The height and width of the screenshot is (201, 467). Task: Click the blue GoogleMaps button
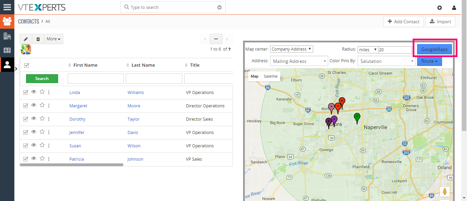pyautogui.click(x=435, y=50)
